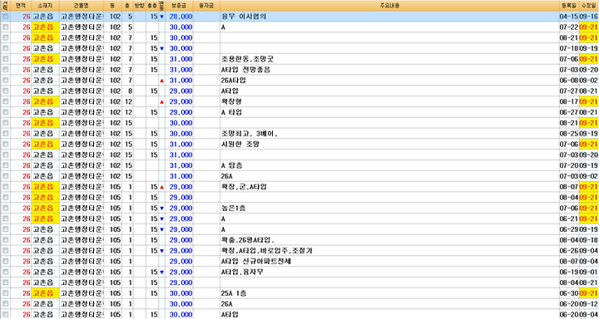Click the A타입 신규아파트전세 text
This screenshot has height=319, width=599.
coord(256,262)
